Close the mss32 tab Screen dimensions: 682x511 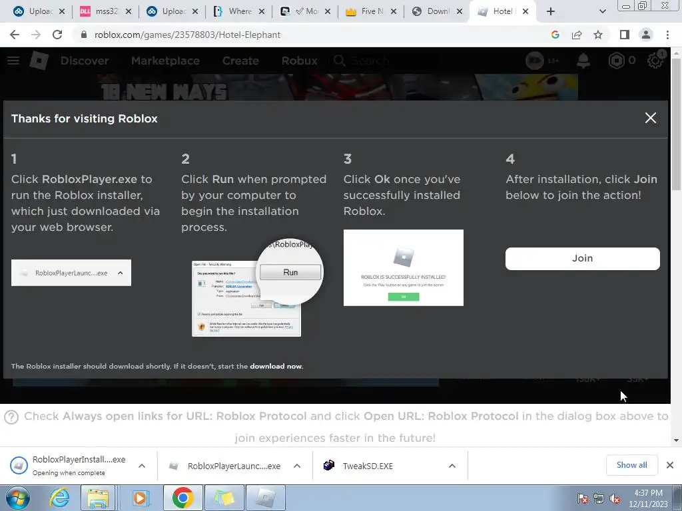129,12
